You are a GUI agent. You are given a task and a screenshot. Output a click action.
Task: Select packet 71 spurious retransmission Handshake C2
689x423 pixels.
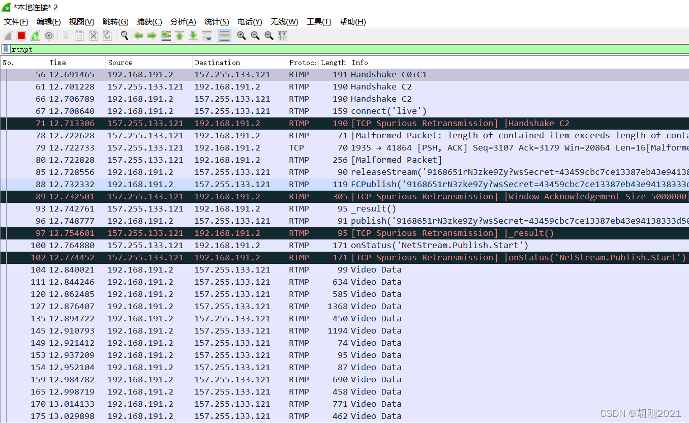pyautogui.click(x=344, y=124)
